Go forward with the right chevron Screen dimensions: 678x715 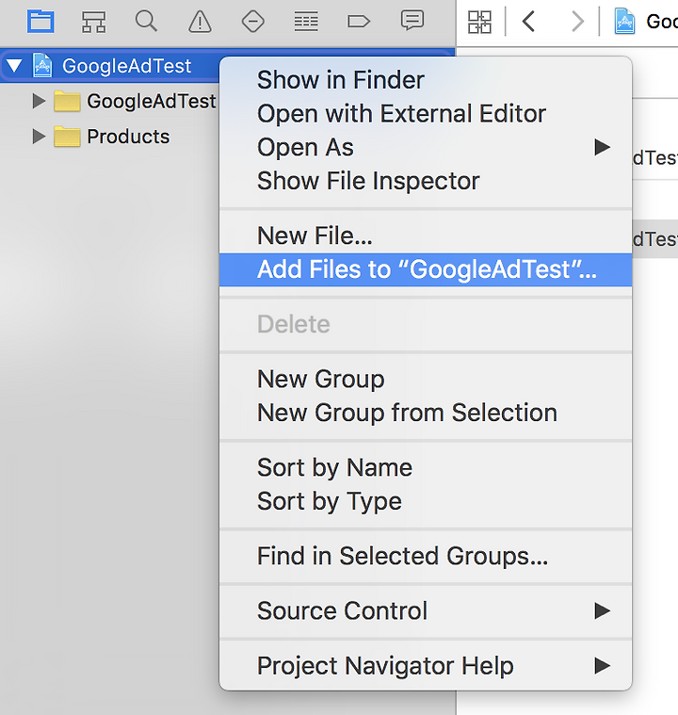(x=577, y=22)
